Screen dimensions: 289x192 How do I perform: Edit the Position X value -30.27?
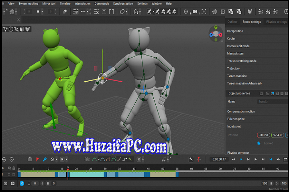[264, 135]
